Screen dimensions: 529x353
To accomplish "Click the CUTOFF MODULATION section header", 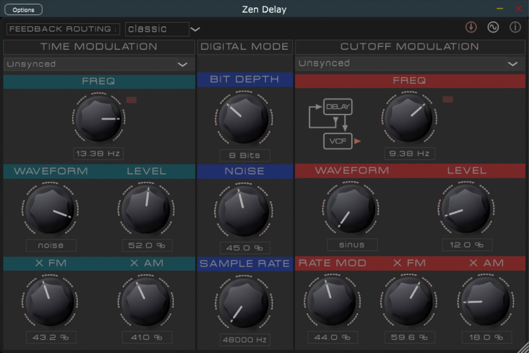I will 410,47.
